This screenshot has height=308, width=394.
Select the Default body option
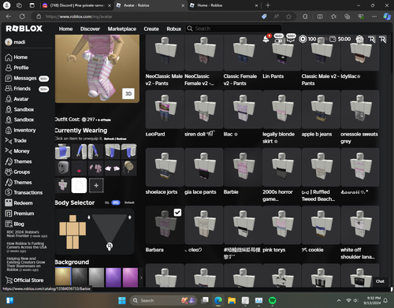[x=129, y=202]
